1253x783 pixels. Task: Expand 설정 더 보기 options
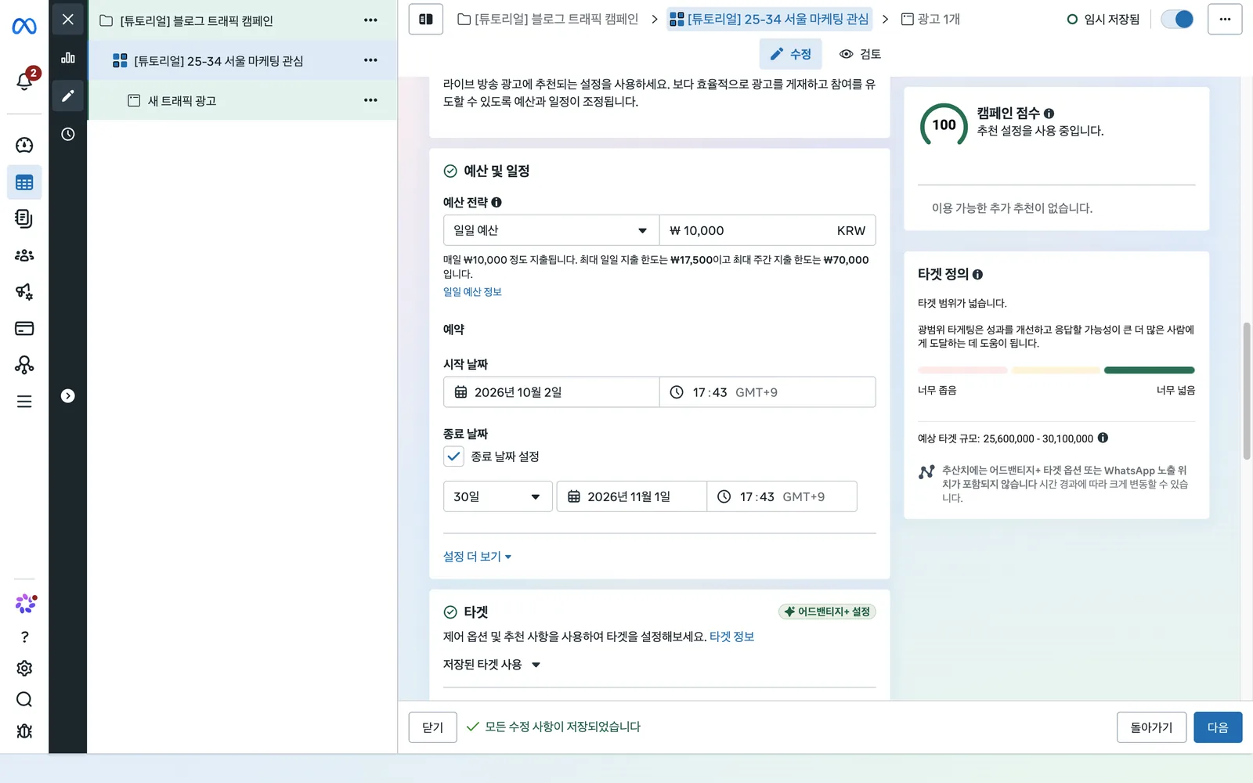coord(478,557)
